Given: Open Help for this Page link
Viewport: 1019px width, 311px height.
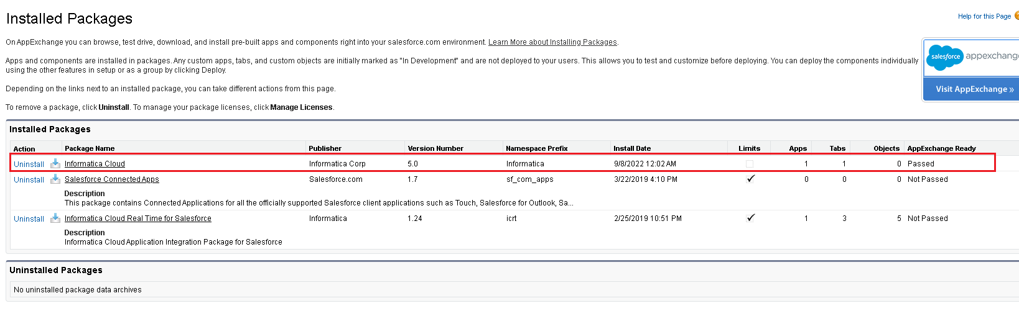Looking at the screenshot, I should tap(984, 16).
